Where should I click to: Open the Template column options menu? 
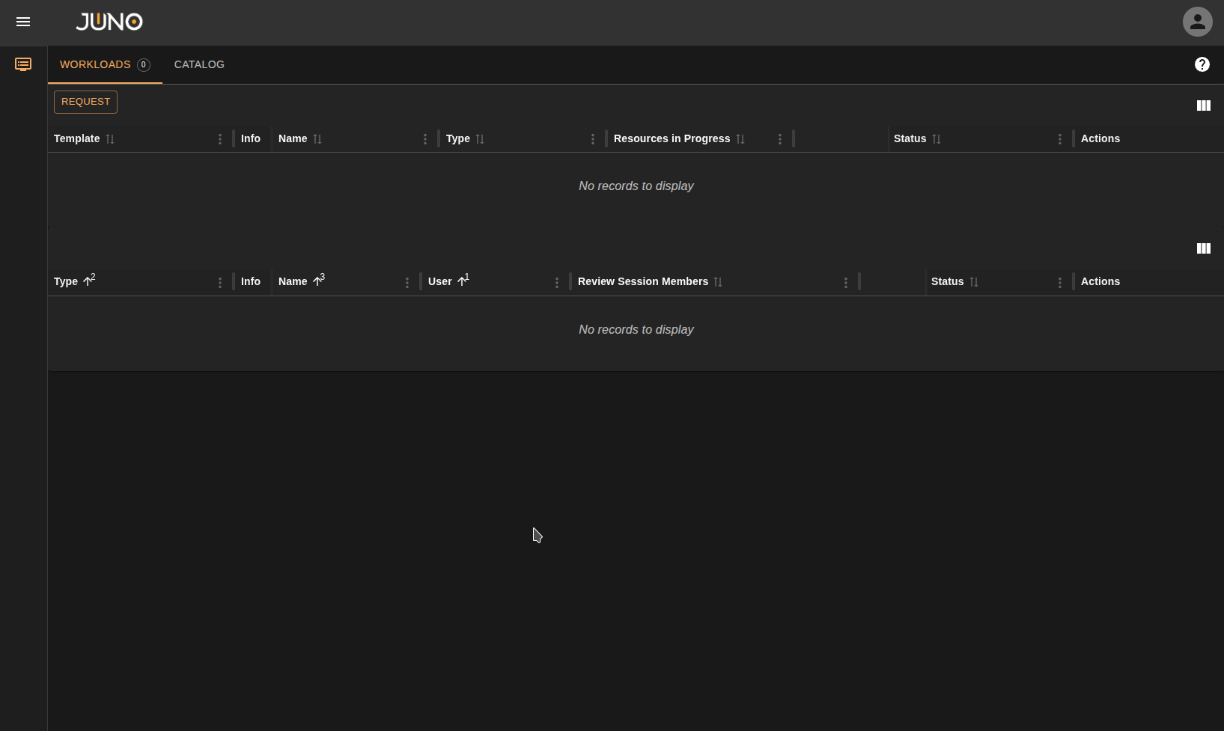[x=219, y=139]
